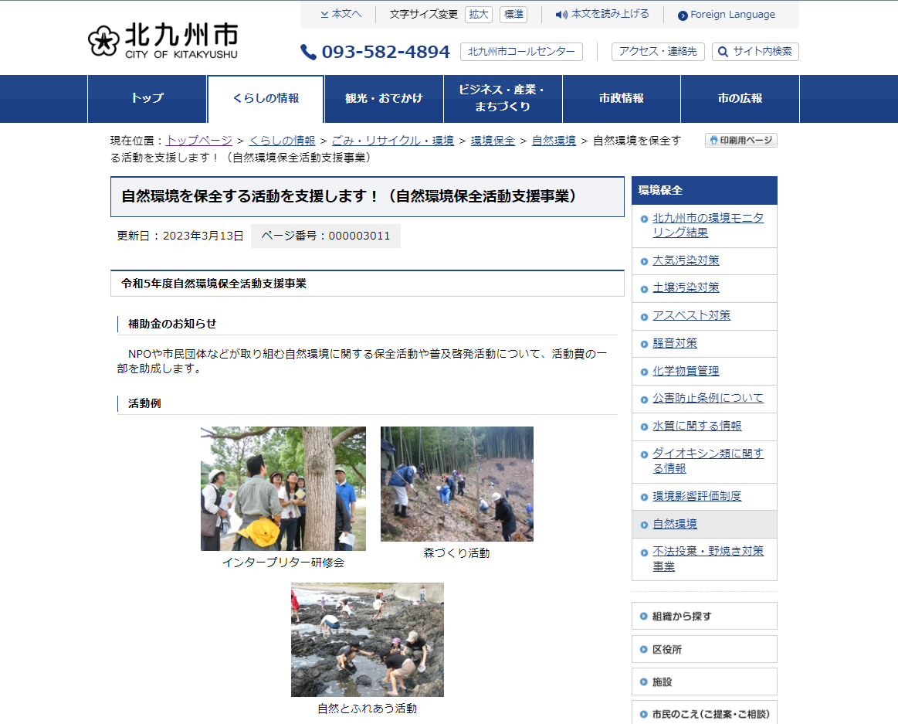The height and width of the screenshot is (724, 898).
Task: Open 大気汚染対策 in sidebar
Action: (x=686, y=260)
